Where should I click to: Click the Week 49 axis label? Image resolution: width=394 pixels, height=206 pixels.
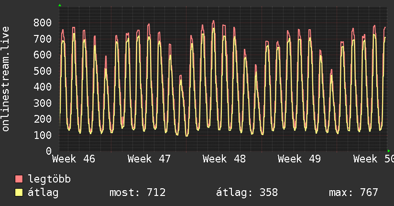tap(299, 159)
